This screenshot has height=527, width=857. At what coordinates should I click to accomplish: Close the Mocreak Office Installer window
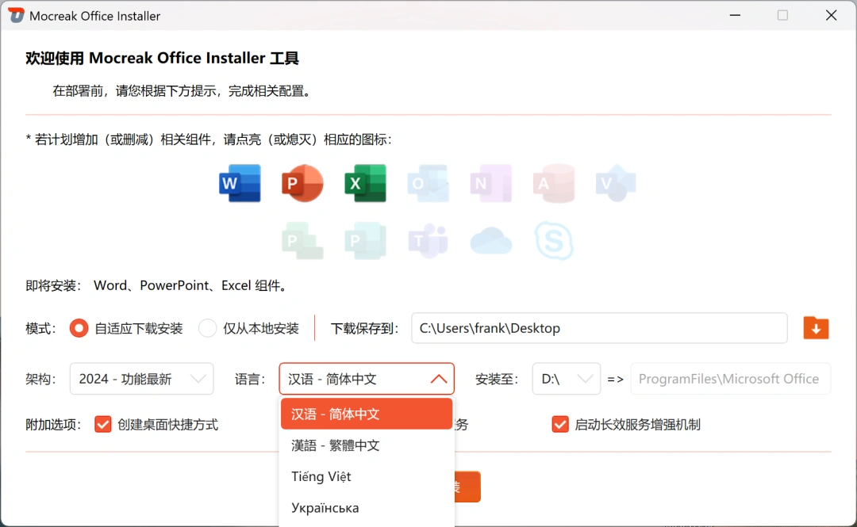[832, 15]
